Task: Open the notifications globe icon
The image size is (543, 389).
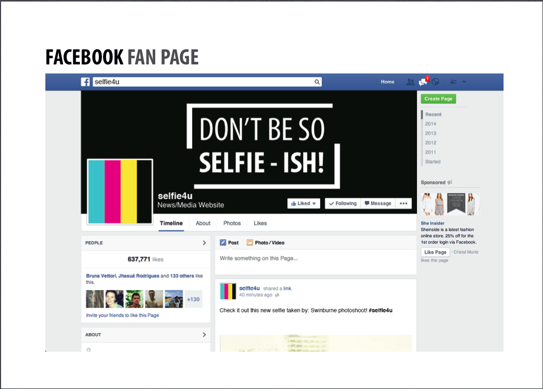Action: [x=435, y=82]
